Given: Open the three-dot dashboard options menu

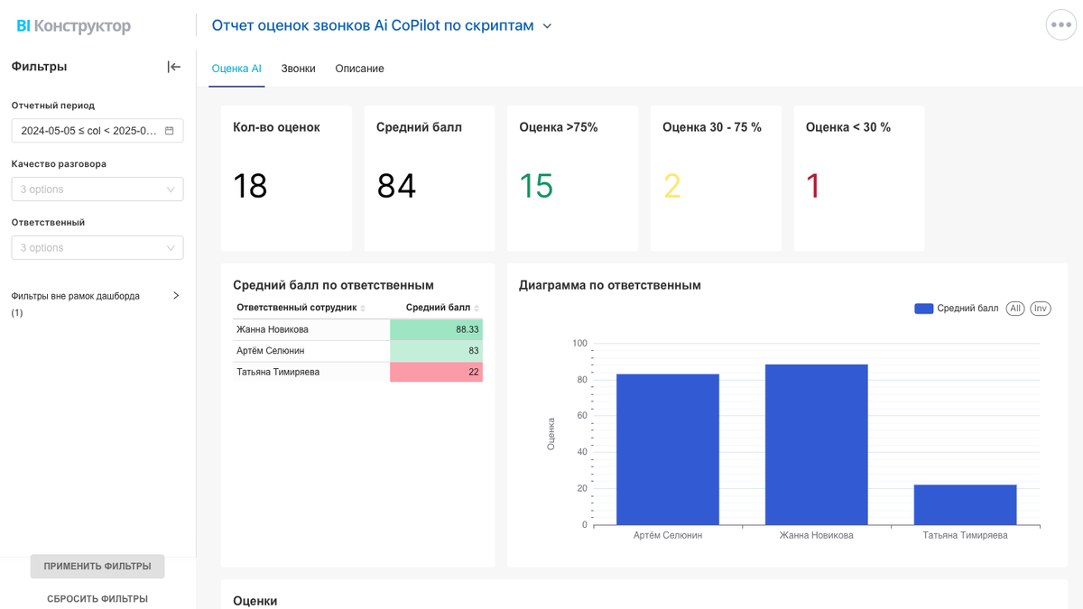Looking at the screenshot, I should coord(1060,25).
